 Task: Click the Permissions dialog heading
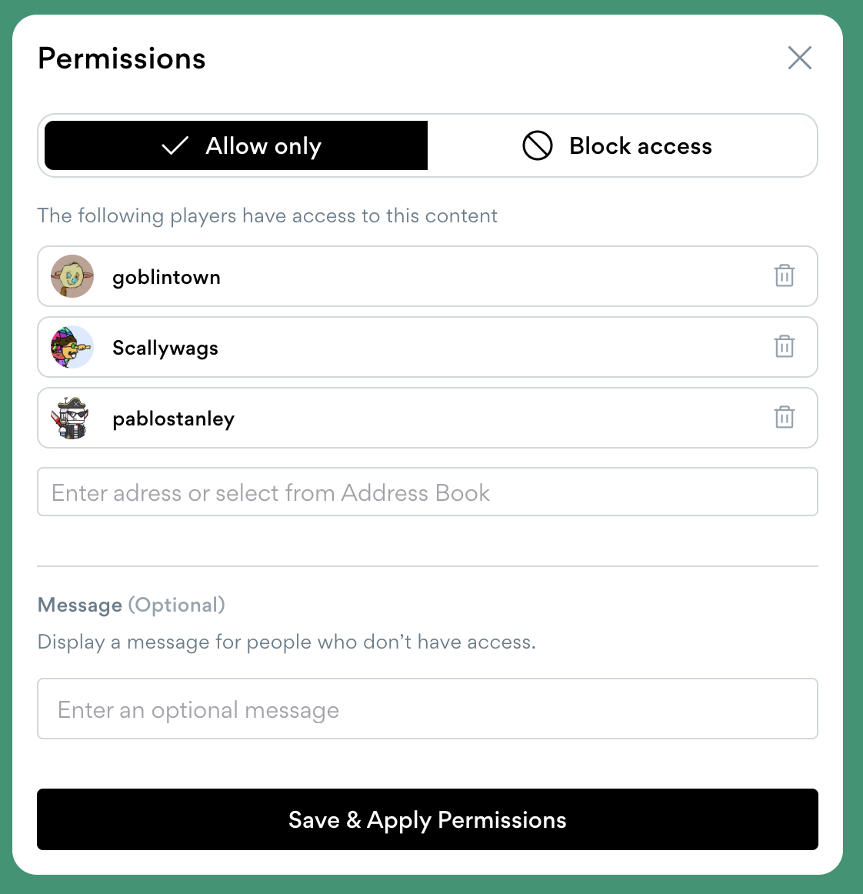click(122, 58)
